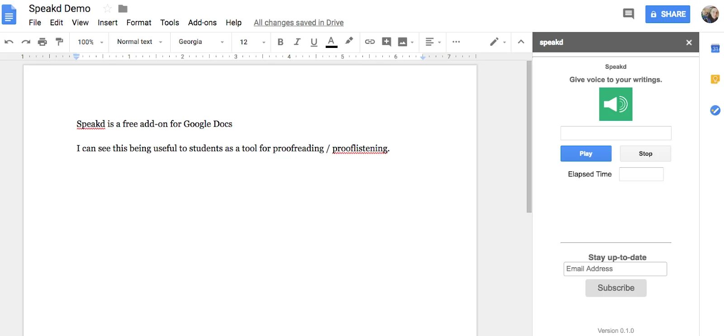Image resolution: width=724 pixels, height=336 pixels.
Task: Open the font size 12 dropdown
Action: [x=252, y=42]
